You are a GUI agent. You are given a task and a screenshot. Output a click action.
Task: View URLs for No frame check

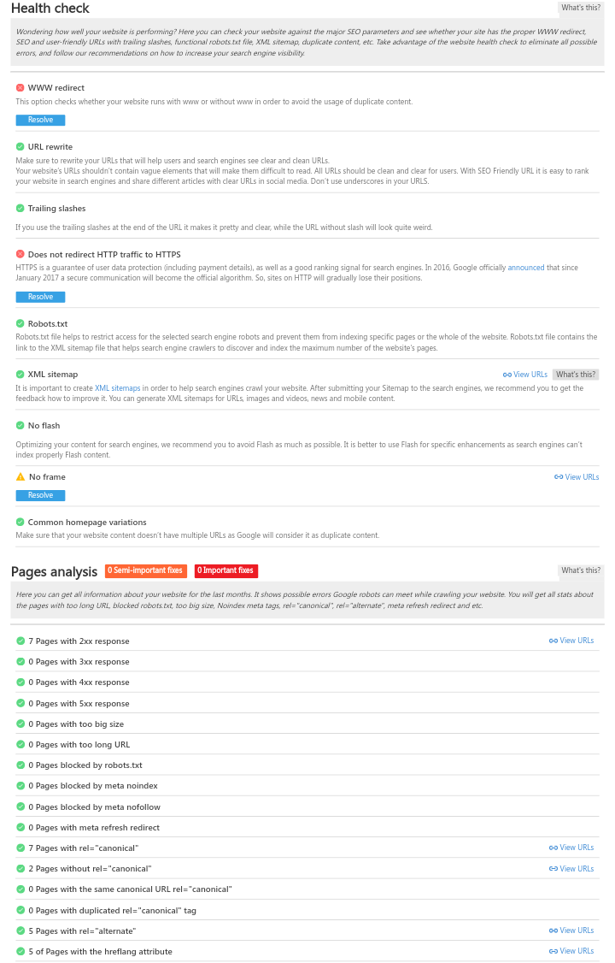tap(577, 477)
